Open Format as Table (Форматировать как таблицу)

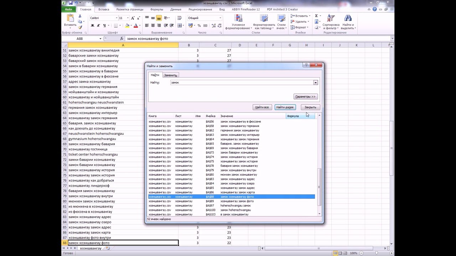point(264,22)
